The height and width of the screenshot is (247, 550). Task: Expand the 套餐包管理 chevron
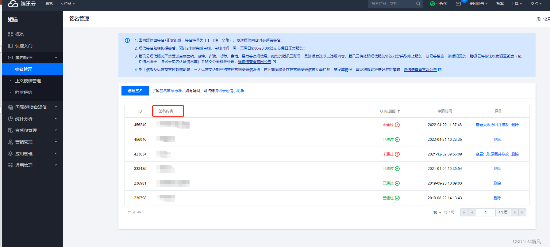pos(56,130)
